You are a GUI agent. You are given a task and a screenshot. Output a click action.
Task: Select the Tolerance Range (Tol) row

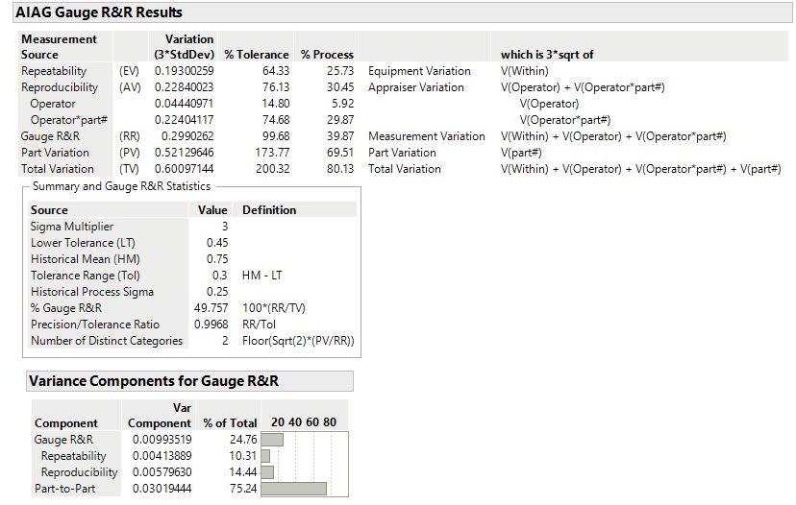click(x=192, y=275)
